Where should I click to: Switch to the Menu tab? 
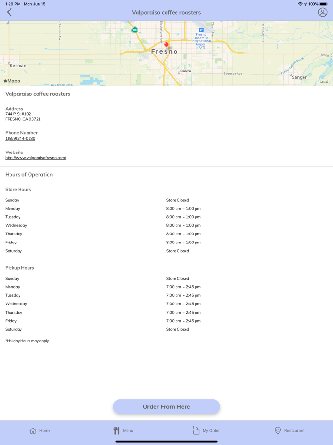(x=123, y=431)
